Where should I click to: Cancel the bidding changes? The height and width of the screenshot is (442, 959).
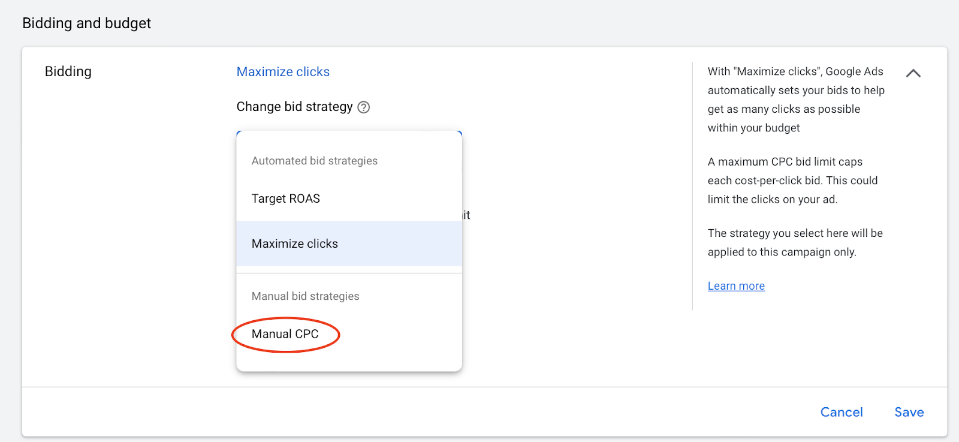[x=842, y=412]
